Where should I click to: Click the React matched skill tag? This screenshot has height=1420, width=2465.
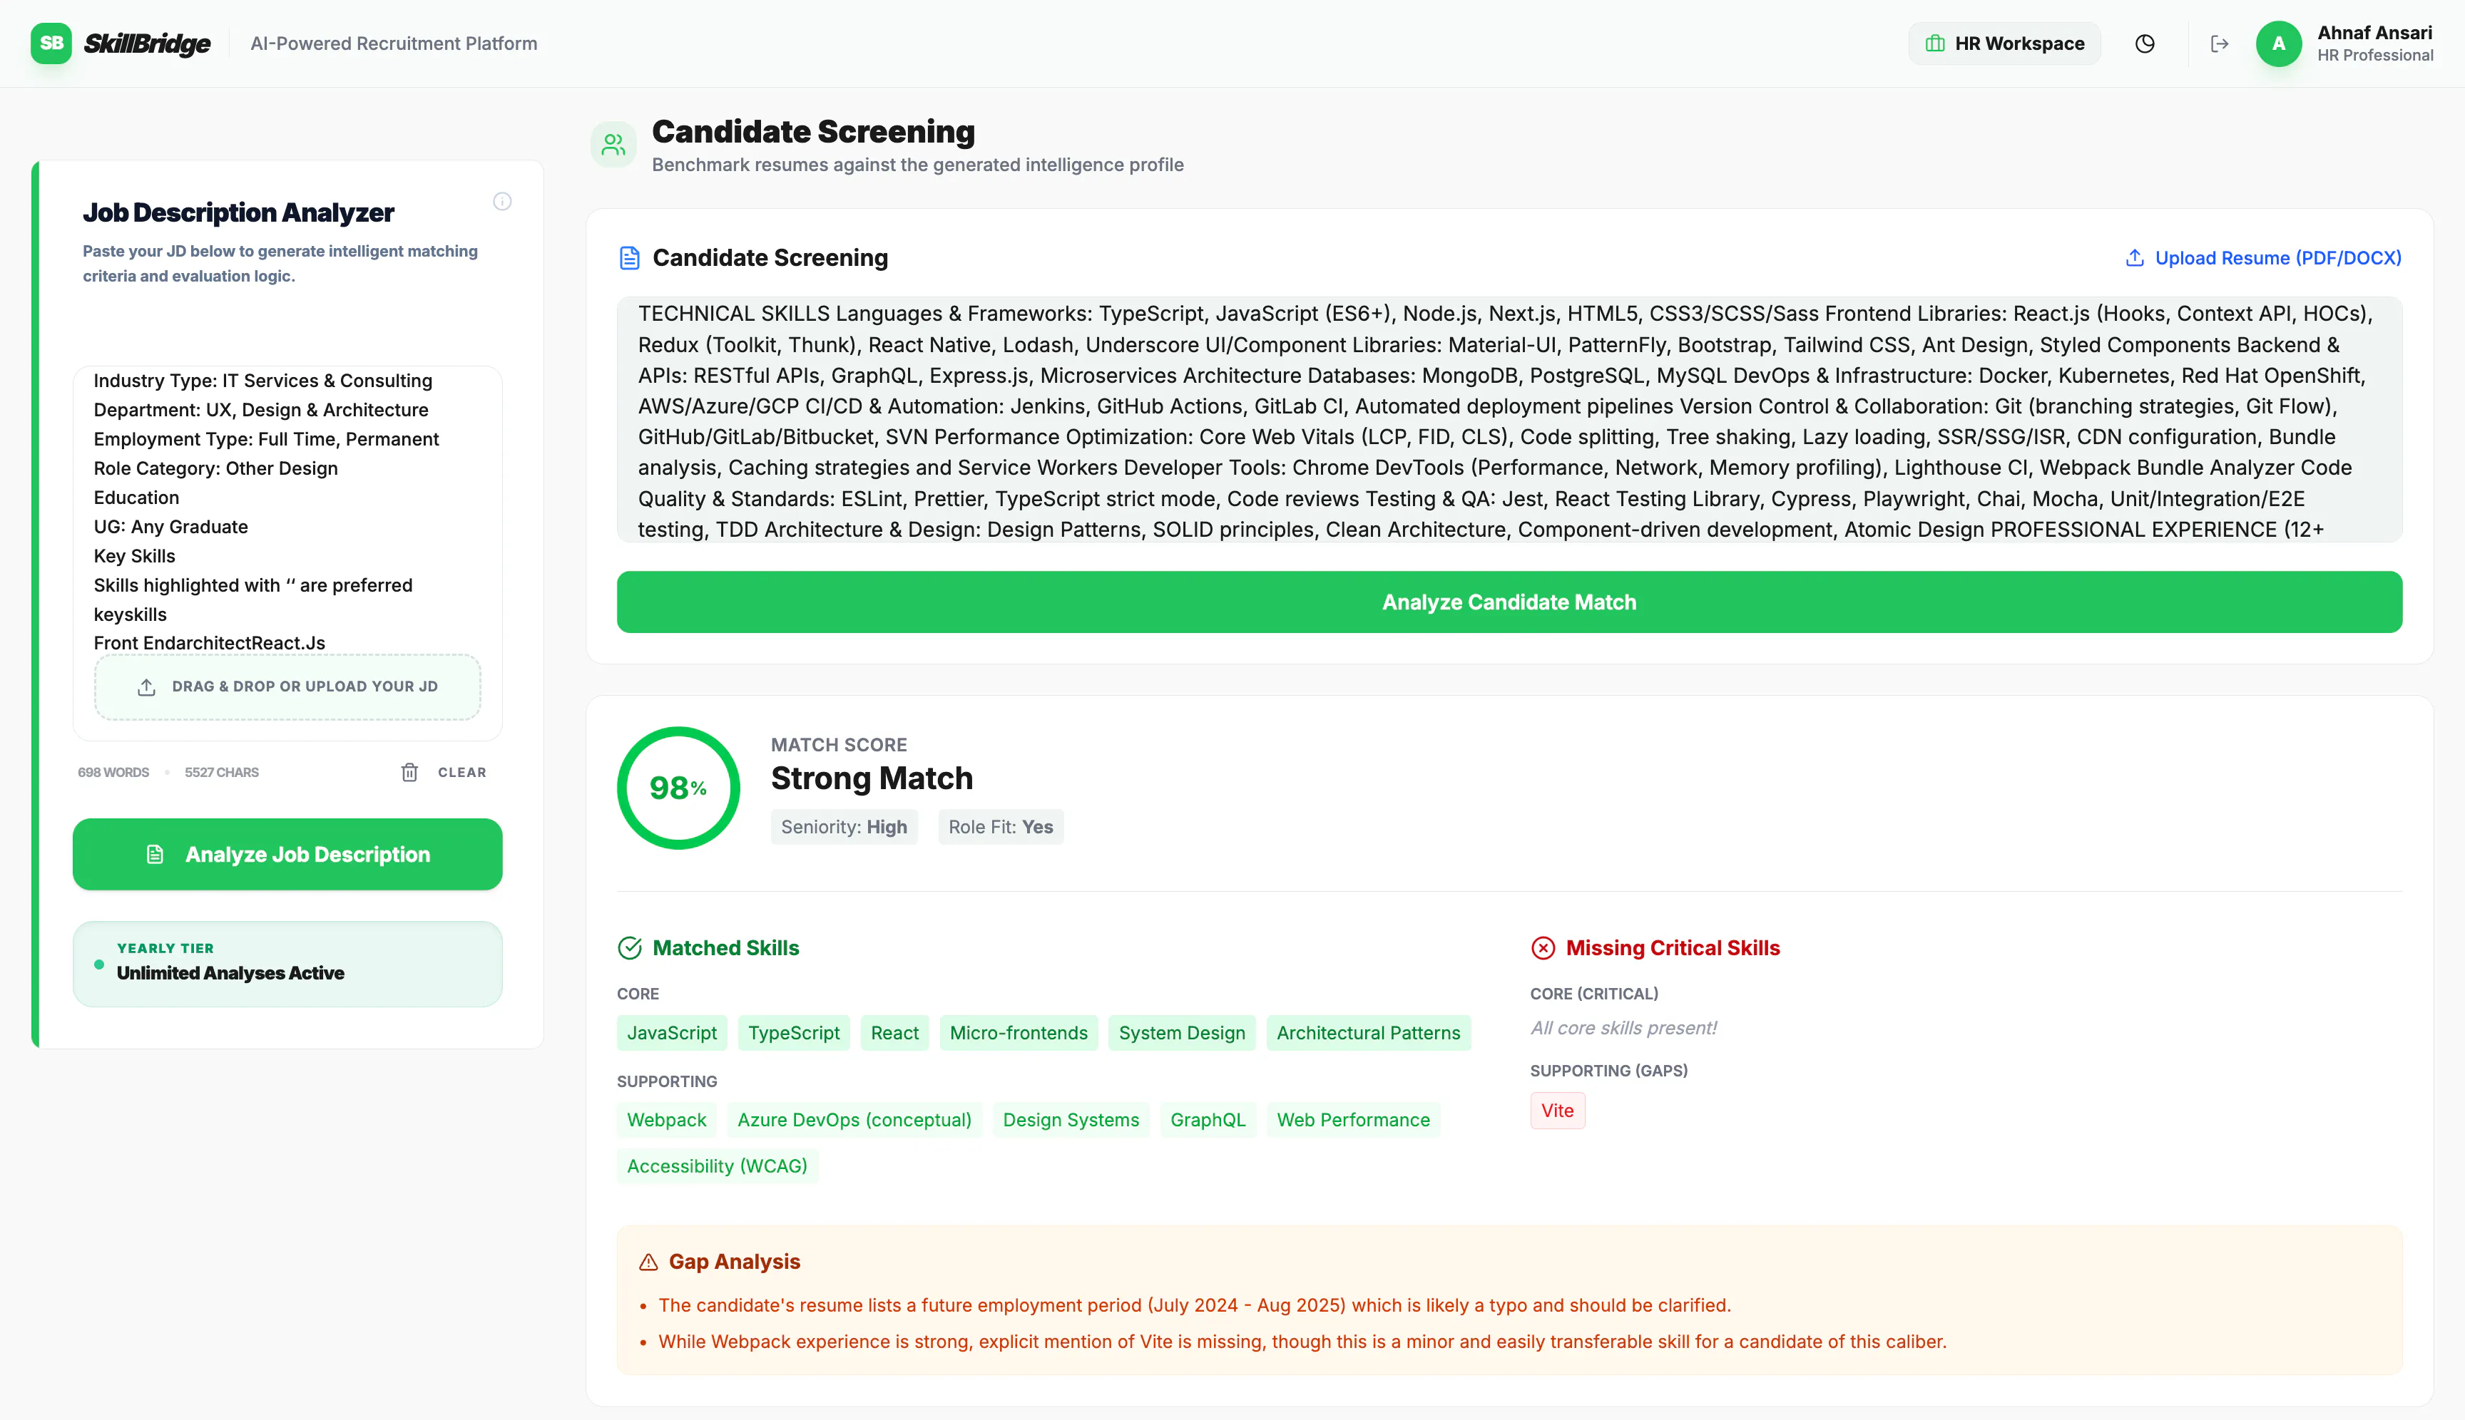tap(894, 1033)
